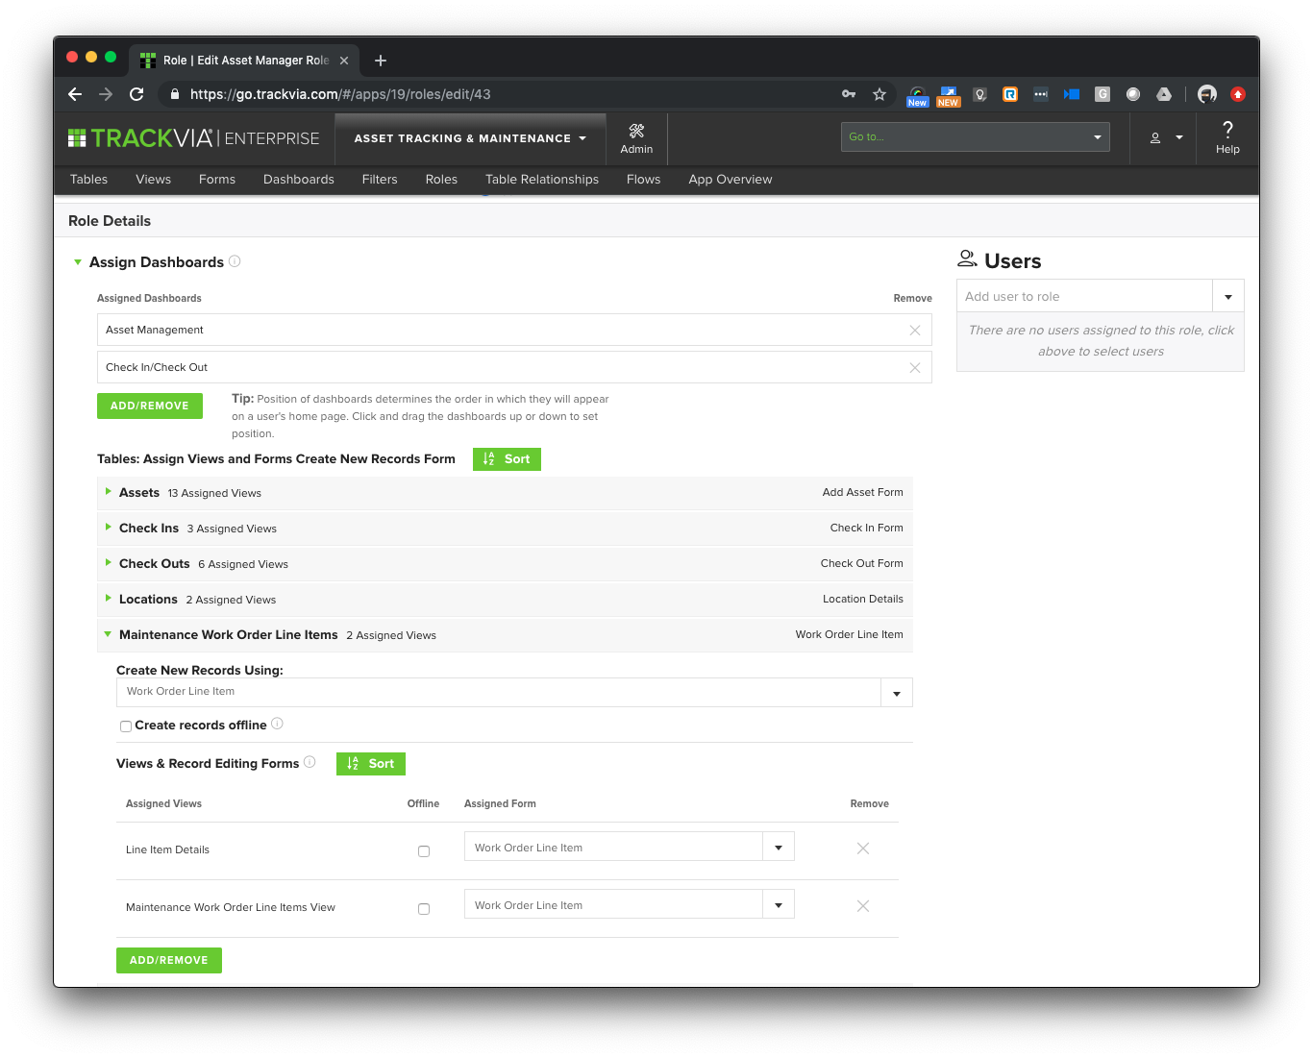This screenshot has width=1313, height=1058.
Task: Open Asset Tracking & Maintenance app menu
Action: tap(470, 138)
